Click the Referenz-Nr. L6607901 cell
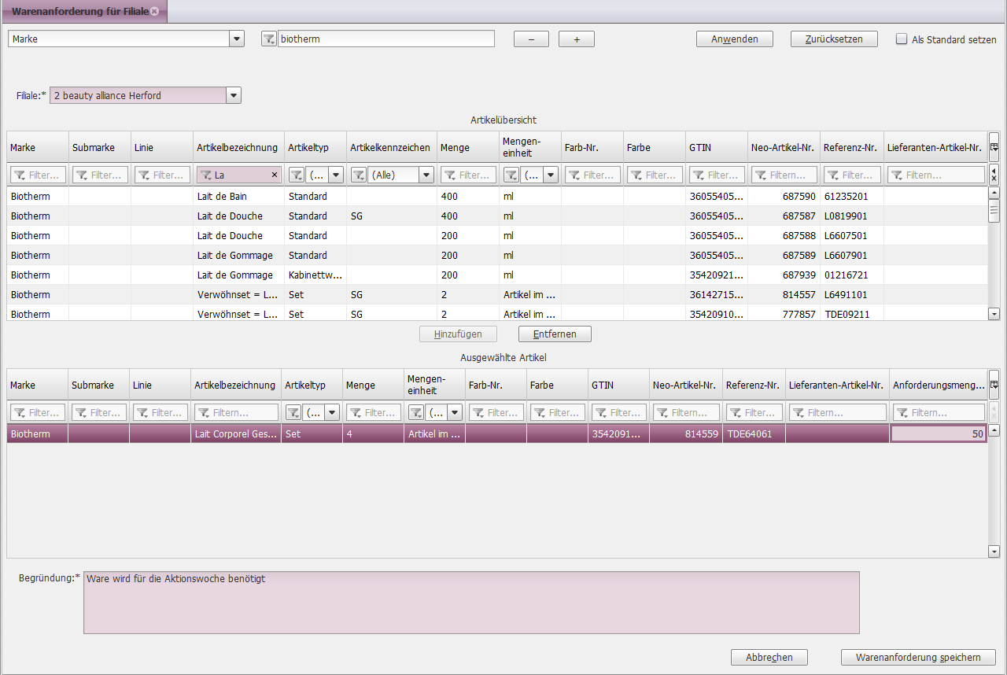The image size is (1007, 675). coord(851,255)
